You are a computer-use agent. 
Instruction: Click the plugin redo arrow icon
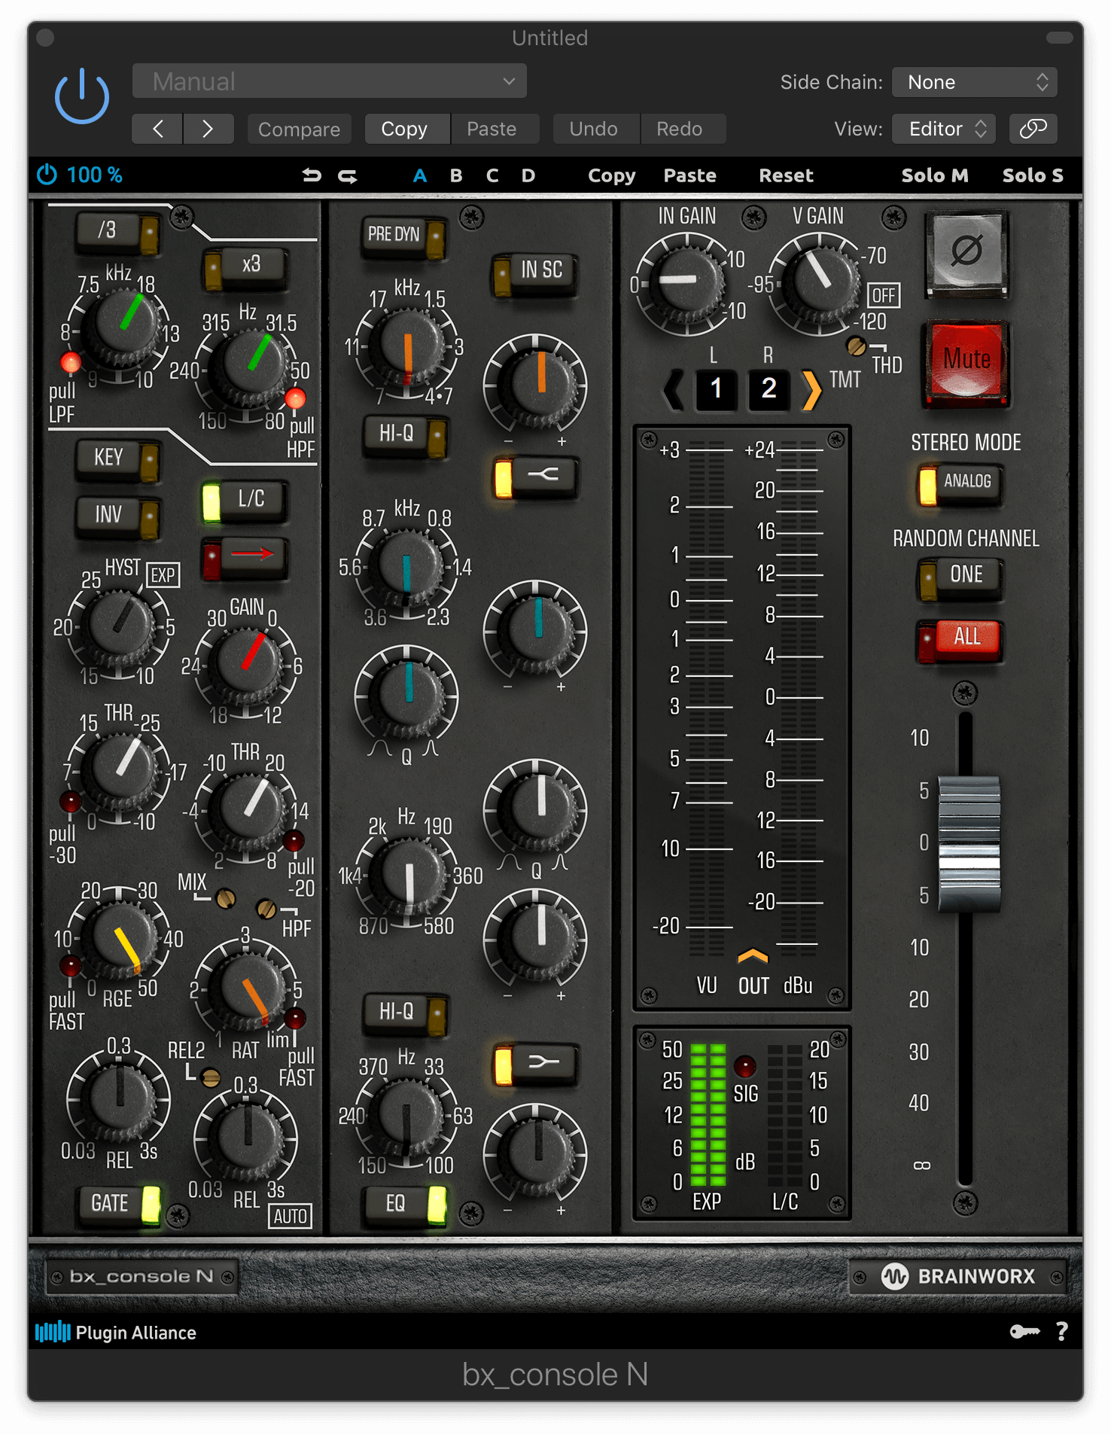(x=348, y=175)
